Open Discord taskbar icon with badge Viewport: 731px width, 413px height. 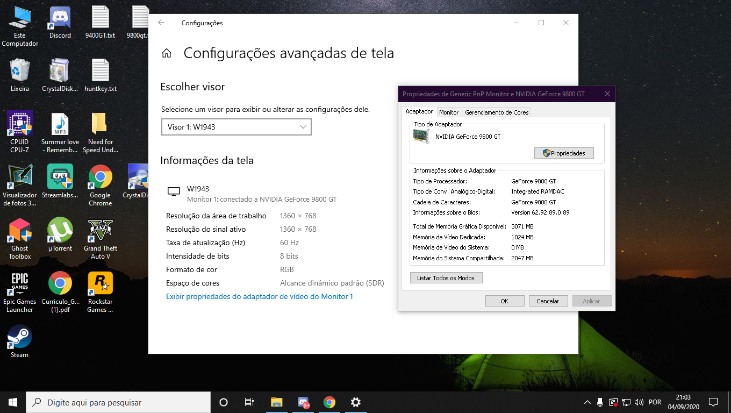pos(303,402)
